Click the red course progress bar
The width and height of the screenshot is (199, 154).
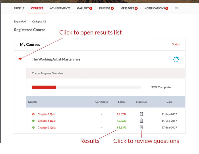(x=44, y=87)
